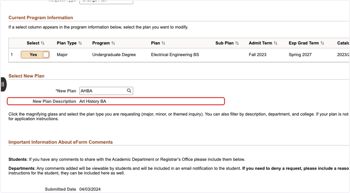Click the Undergraduate Degree program cell
The height and width of the screenshot is (193, 350).
point(114,55)
